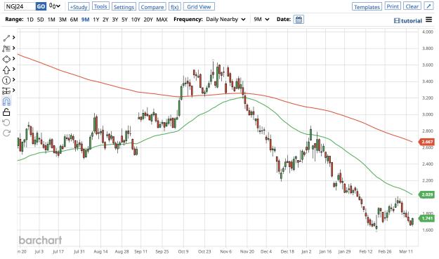
Task: Select the active 9M range
Action: pyautogui.click(x=85, y=20)
